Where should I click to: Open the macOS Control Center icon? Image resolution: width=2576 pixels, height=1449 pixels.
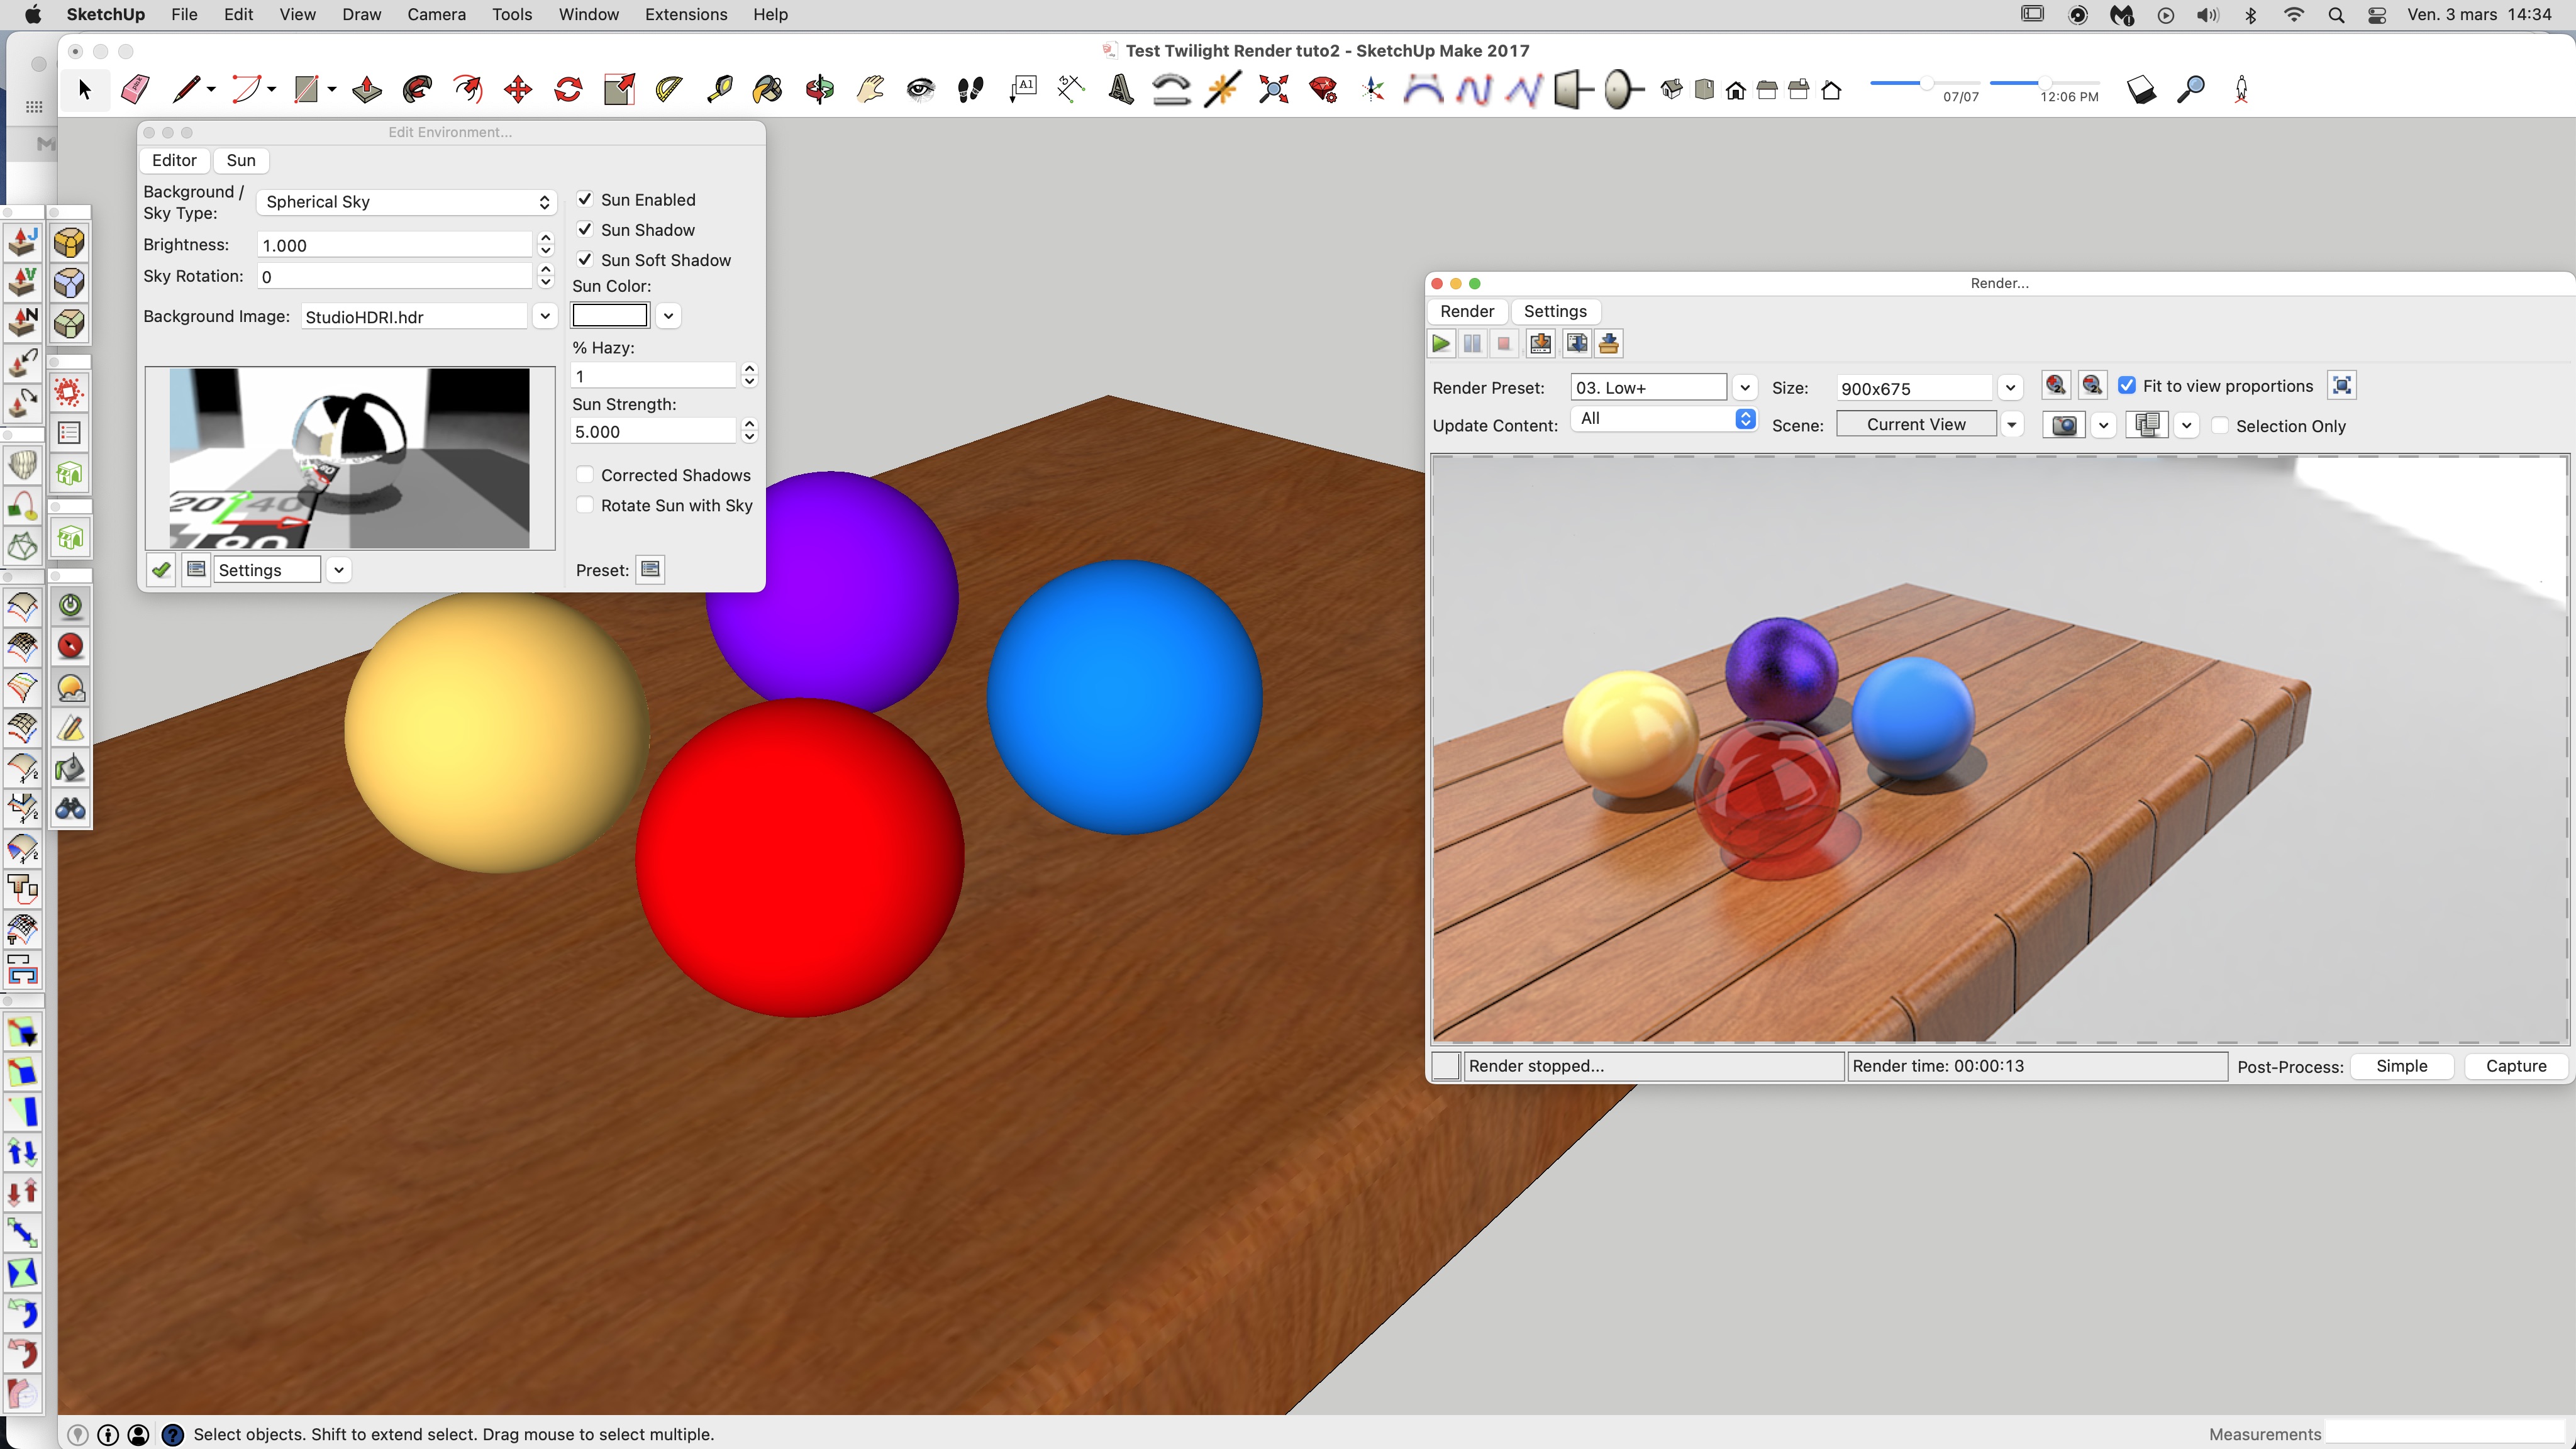[2377, 15]
